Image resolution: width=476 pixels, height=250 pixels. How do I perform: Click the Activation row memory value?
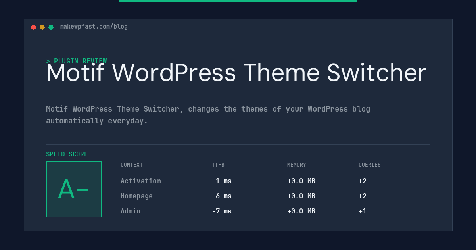[x=301, y=181]
